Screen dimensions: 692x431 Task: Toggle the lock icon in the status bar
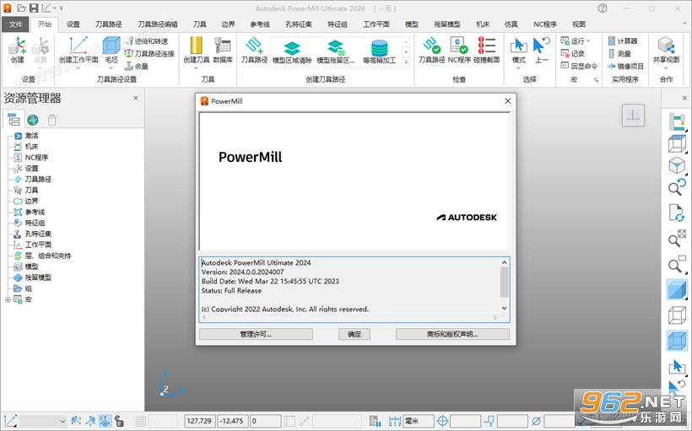point(119,420)
